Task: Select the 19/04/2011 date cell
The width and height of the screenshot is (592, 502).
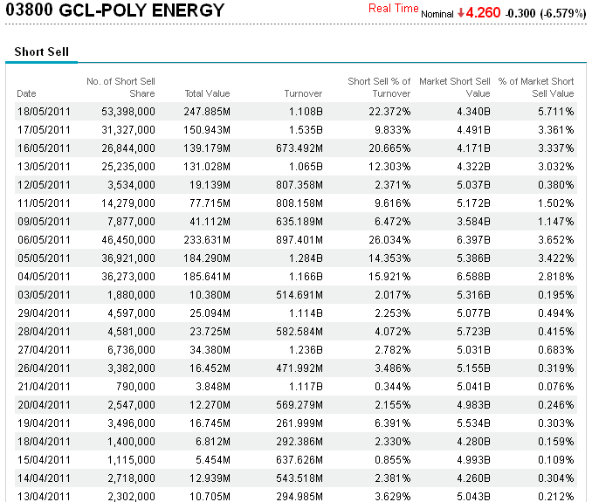Action: tap(44, 423)
